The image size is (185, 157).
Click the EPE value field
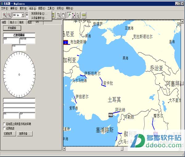pos(11,115)
